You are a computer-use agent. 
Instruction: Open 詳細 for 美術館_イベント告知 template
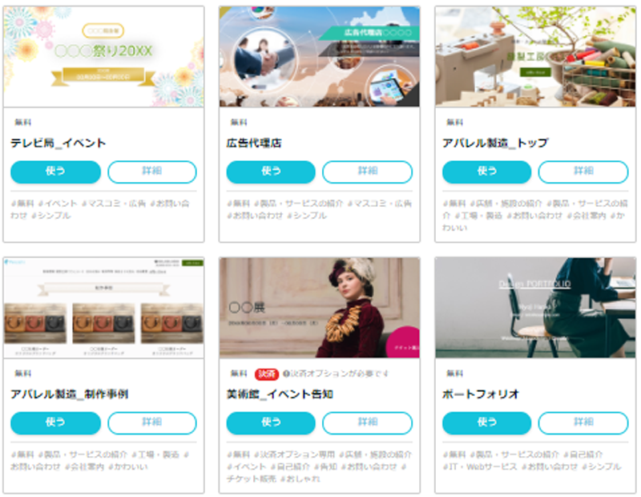coord(368,423)
